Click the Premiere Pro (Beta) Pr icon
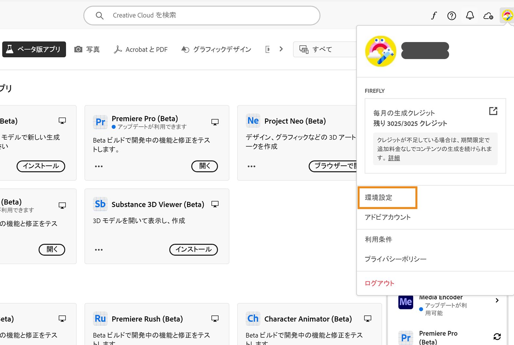The image size is (514, 345). coord(100,122)
